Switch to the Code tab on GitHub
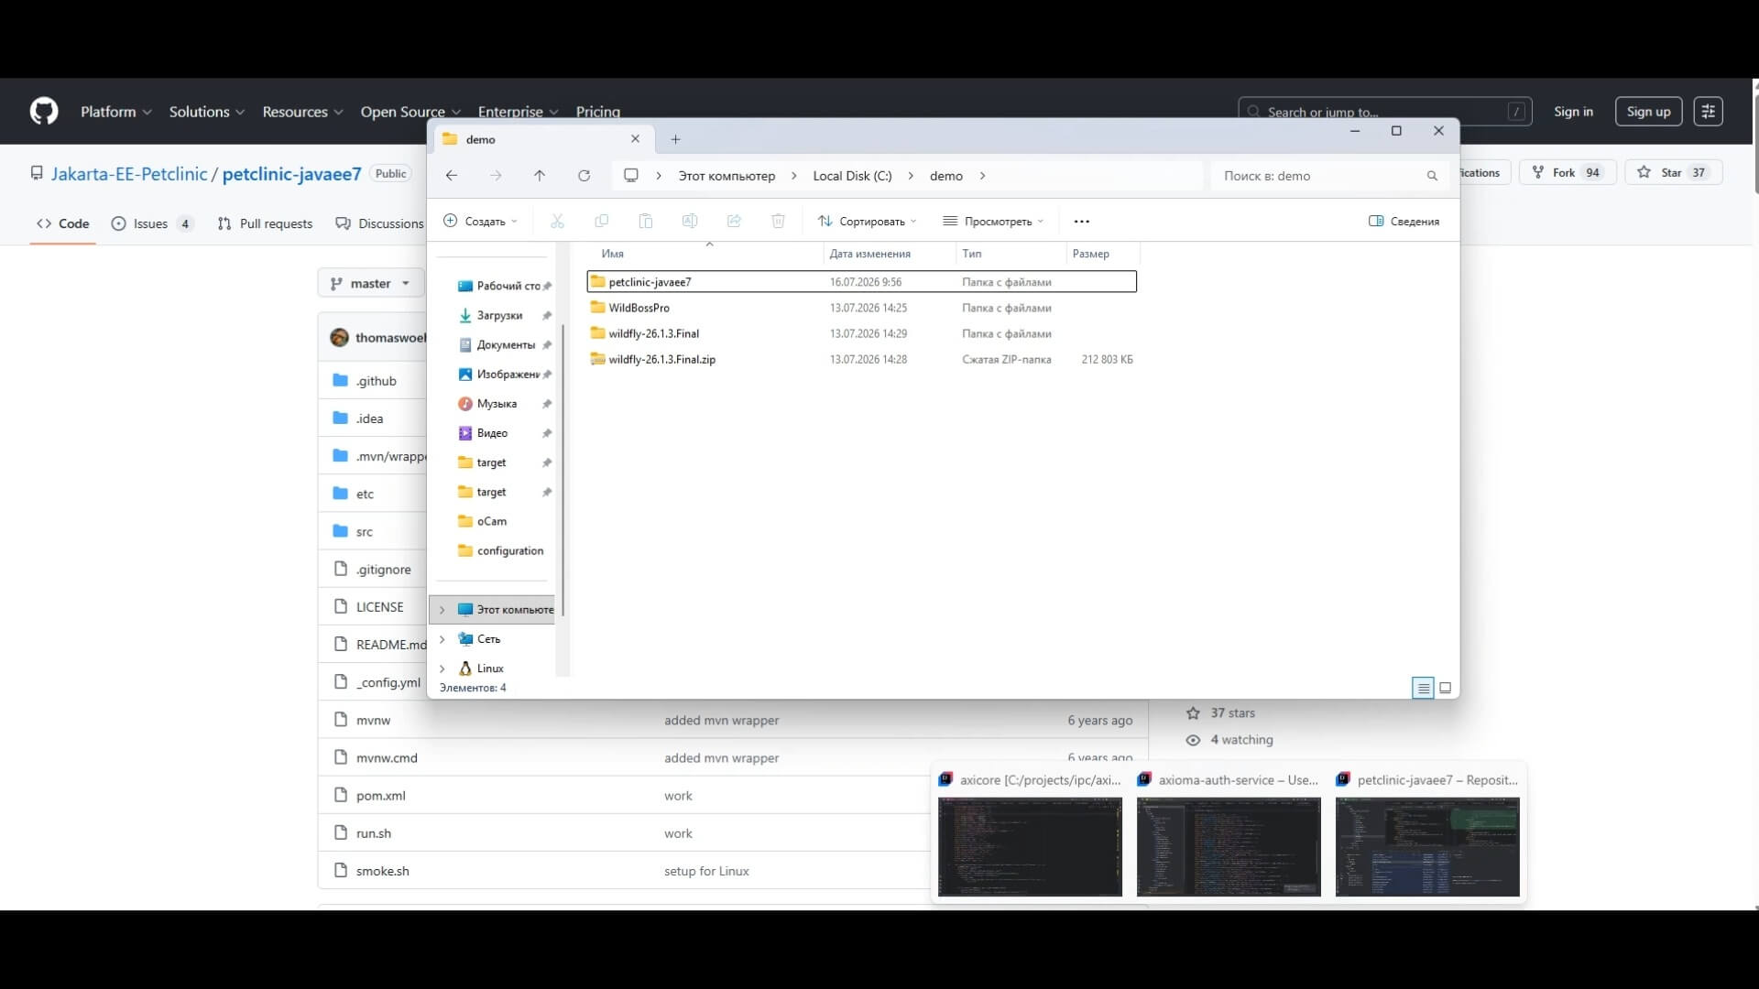The width and height of the screenshot is (1759, 989). tap(62, 223)
